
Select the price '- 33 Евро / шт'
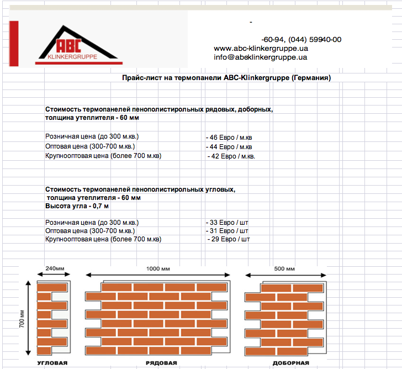(227, 223)
